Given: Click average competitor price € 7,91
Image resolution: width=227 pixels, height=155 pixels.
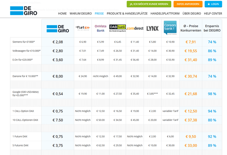Looking at the screenshot, I should pyautogui.click(x=191, y=42).
